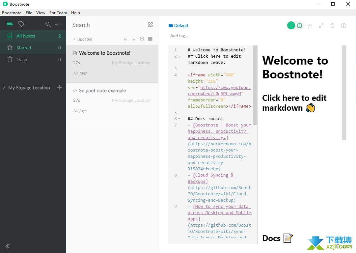
Task: Move current note to trash via toolbar
Action: point(332,26)
